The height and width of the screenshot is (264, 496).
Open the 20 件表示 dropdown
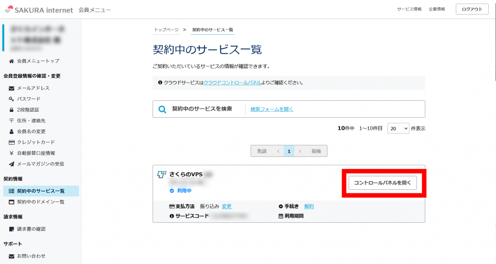click(398, 128)
